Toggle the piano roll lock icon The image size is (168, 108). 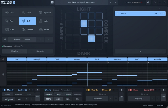[3, 74]
